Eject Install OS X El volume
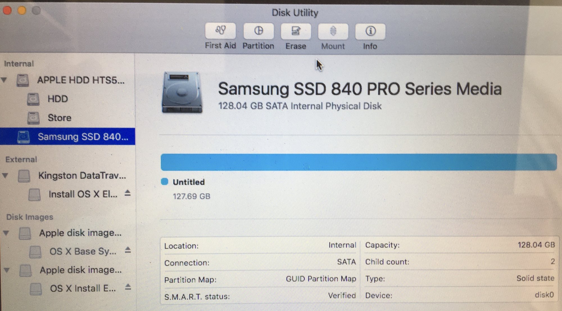The height and width of the screenshot is (311, 562). point(128,193)
